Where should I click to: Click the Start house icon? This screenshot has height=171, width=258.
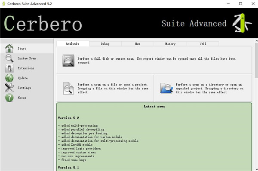(9, 49)
